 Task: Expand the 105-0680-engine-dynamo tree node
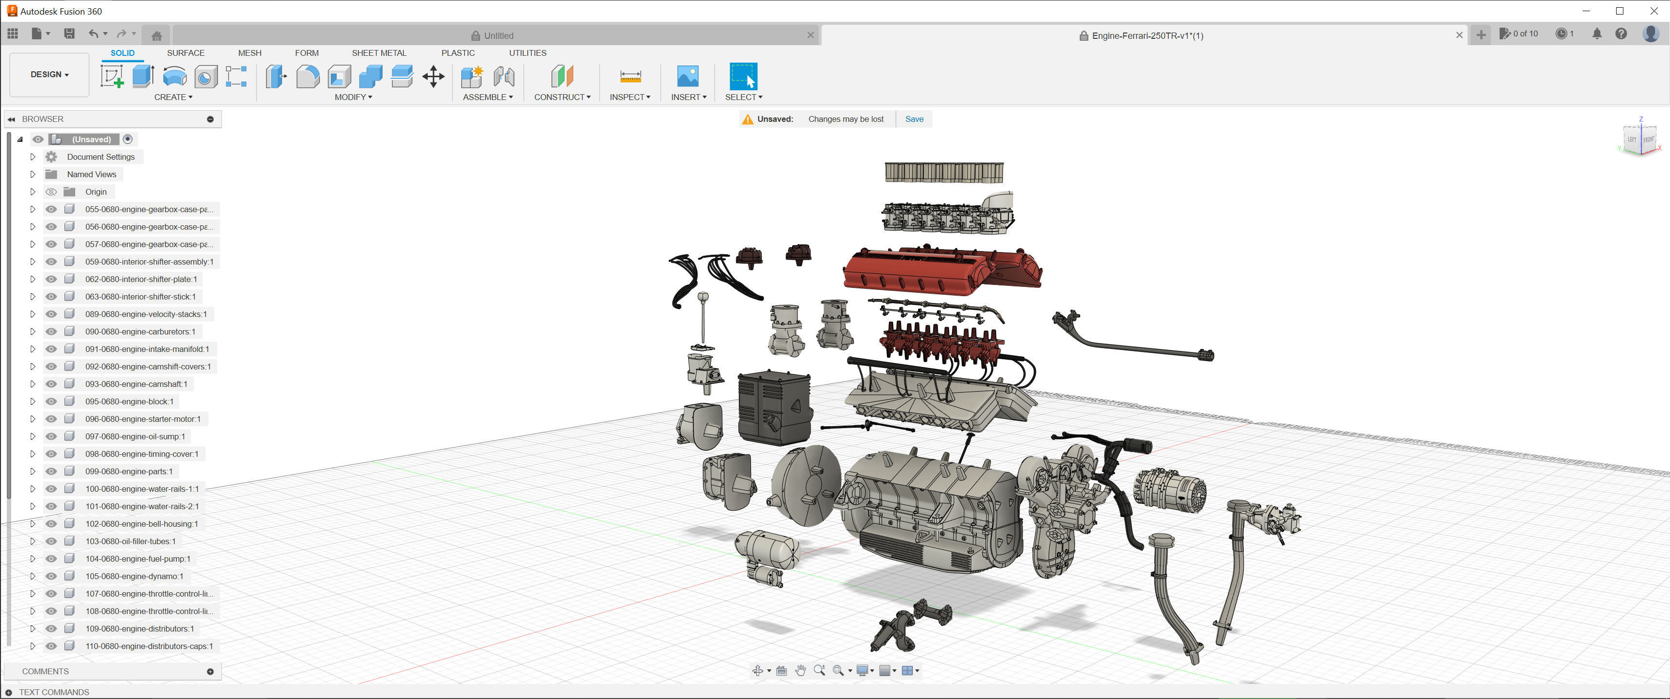tap(33, 577)
